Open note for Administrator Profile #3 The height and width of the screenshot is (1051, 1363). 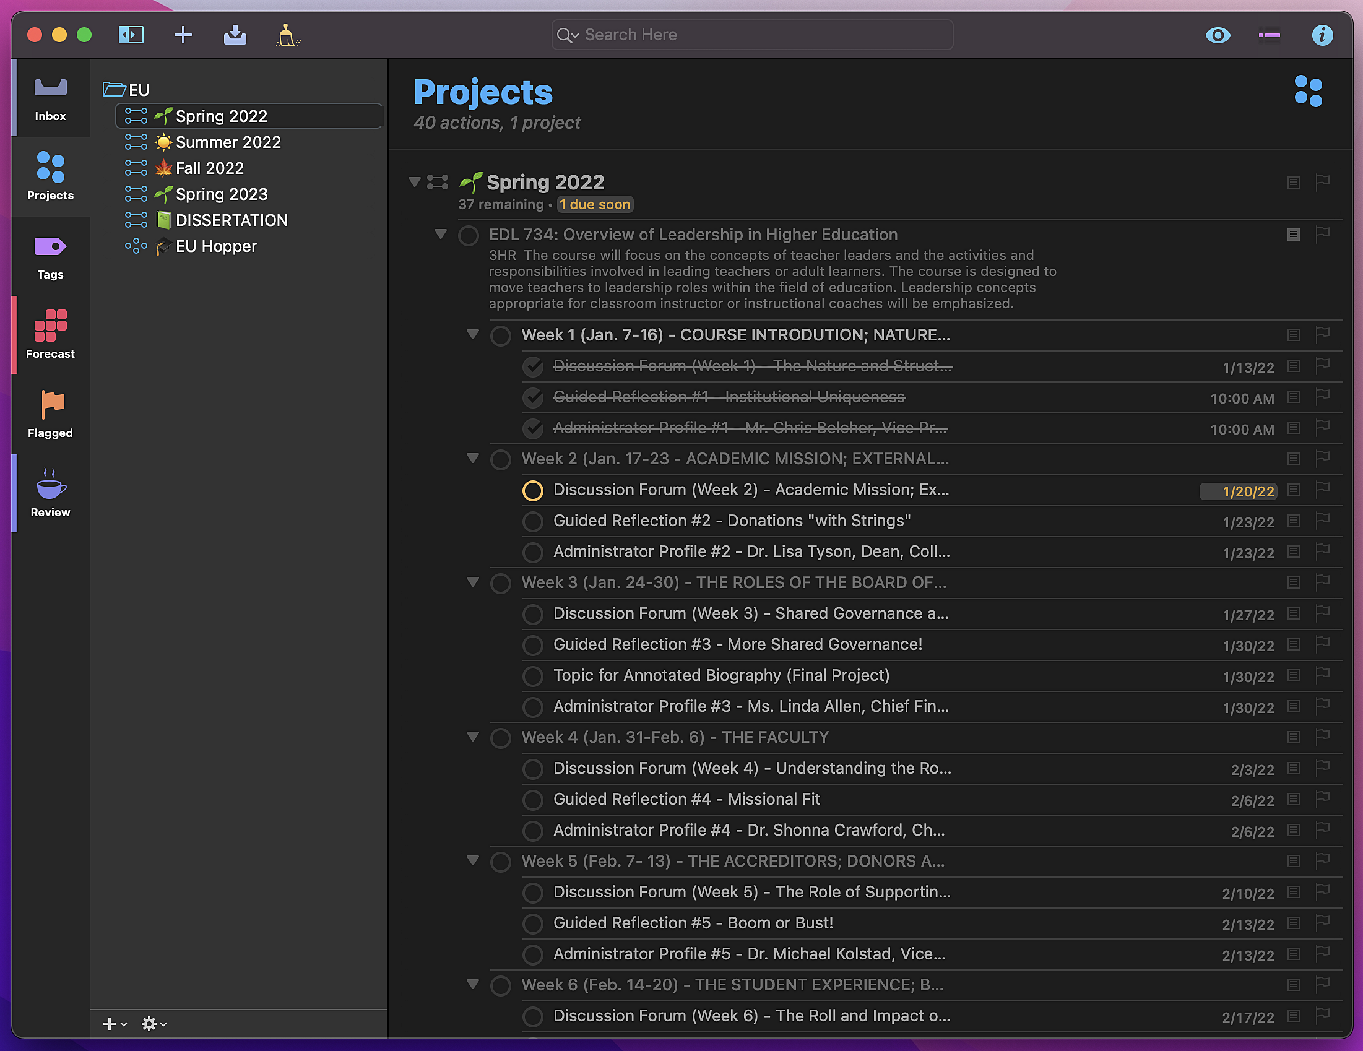pos(1294,706)
